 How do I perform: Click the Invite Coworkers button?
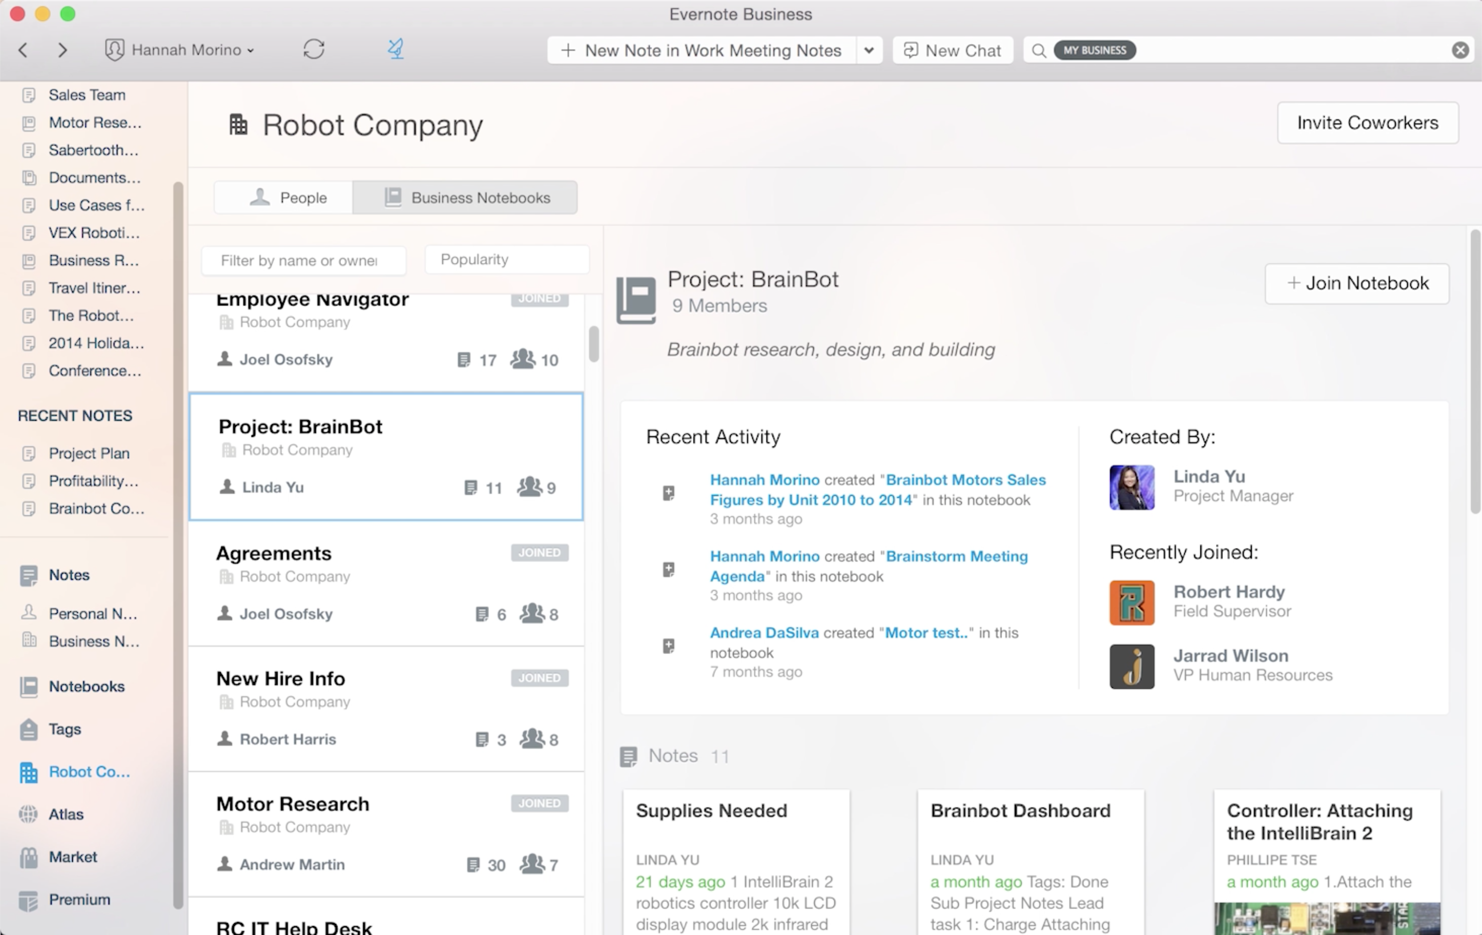(1368, 123)
